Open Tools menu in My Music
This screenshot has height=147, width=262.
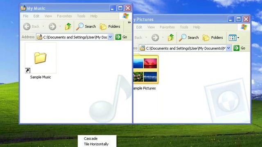click(x=81, y=16)
